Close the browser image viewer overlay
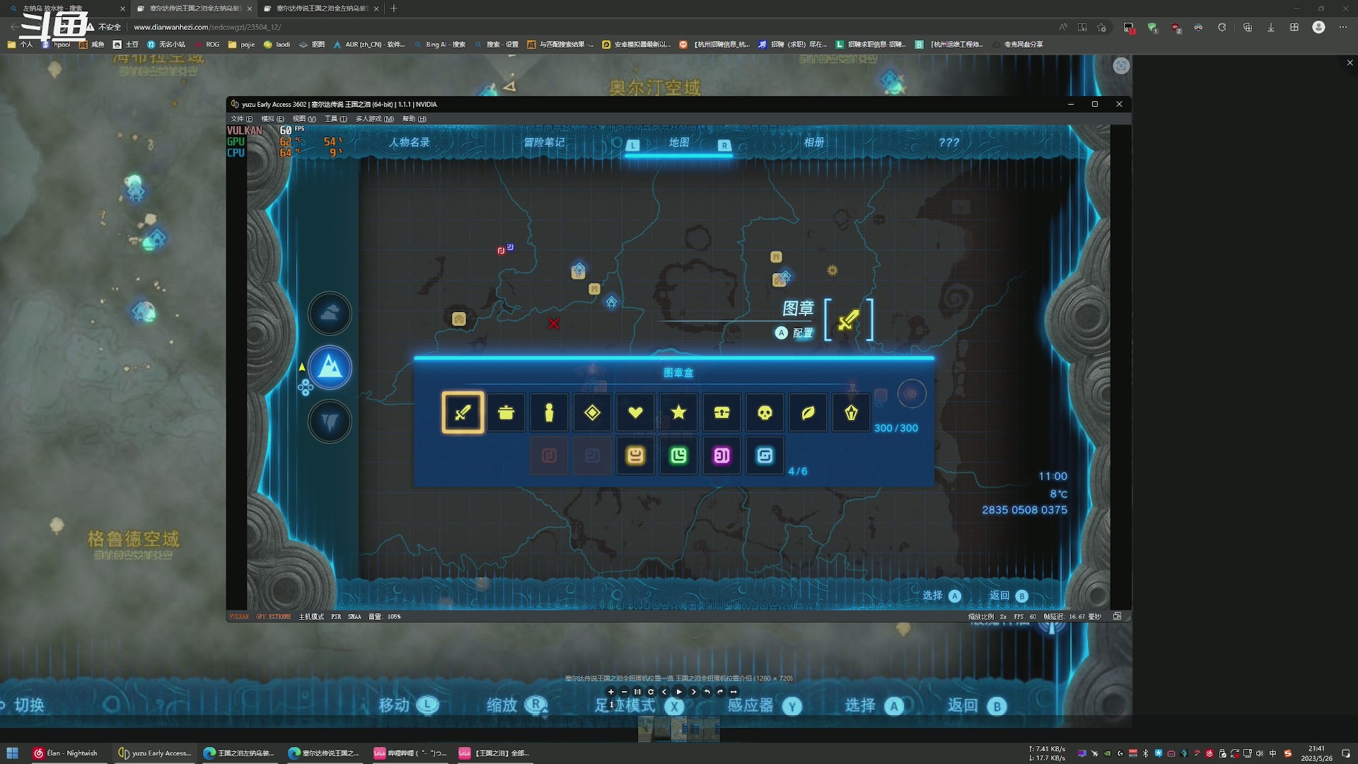This screenshot has height=764, width=1358. (1350, 63)
